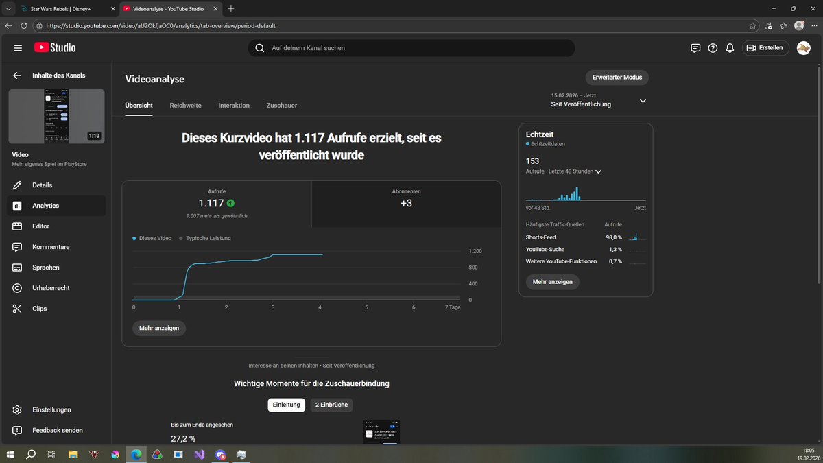Switch to the Interaktion tab
Image resolution: width=823 pixels, height=463 pixels.
coord(234,106)
